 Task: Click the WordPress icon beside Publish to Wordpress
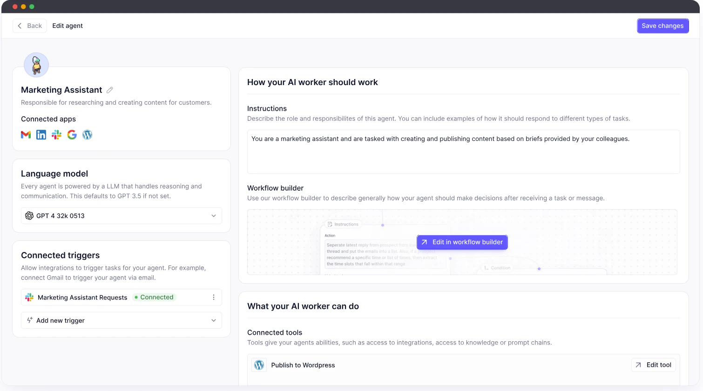(259, 365)
